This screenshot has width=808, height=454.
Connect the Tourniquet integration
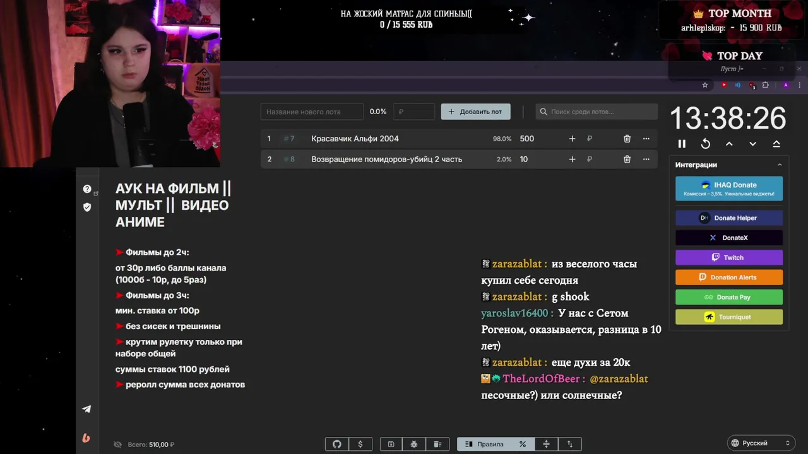729,317
